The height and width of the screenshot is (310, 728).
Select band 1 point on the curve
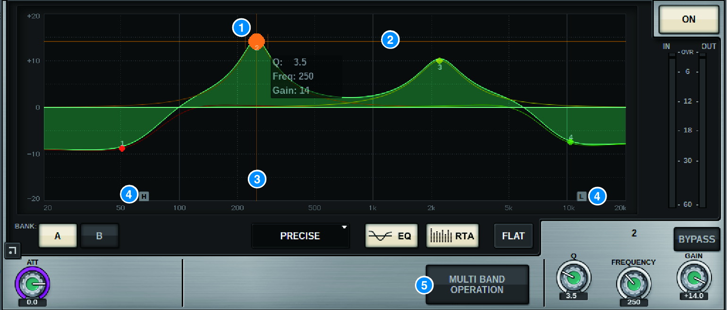pos(122,148)
